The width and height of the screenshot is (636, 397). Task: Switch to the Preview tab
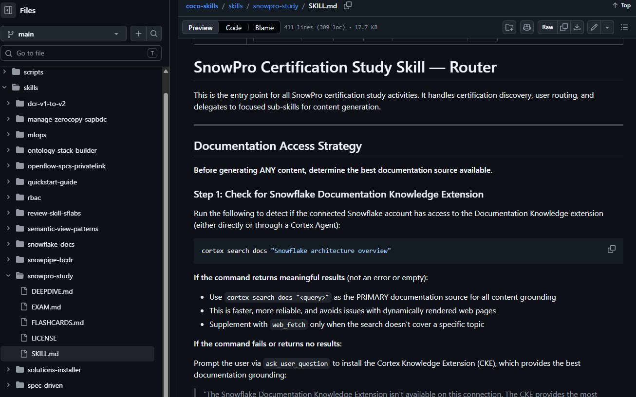coord(201,28)
